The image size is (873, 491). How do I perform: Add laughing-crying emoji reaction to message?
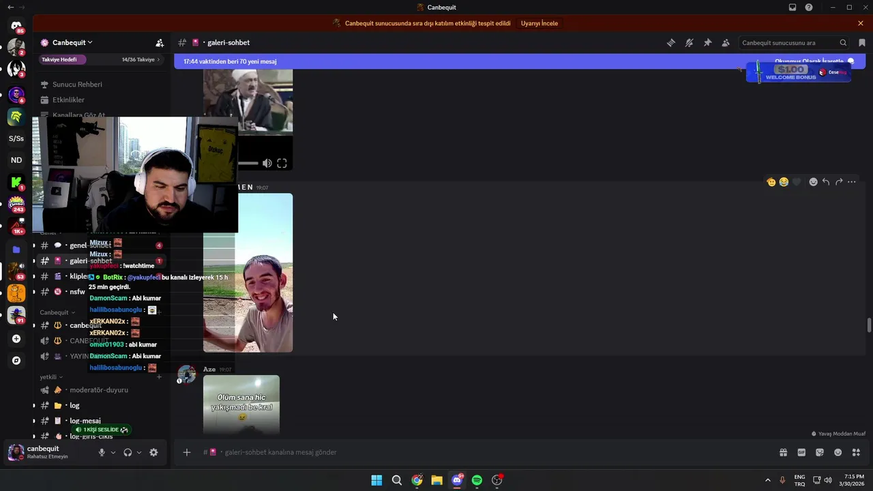(x=784, y=182)
